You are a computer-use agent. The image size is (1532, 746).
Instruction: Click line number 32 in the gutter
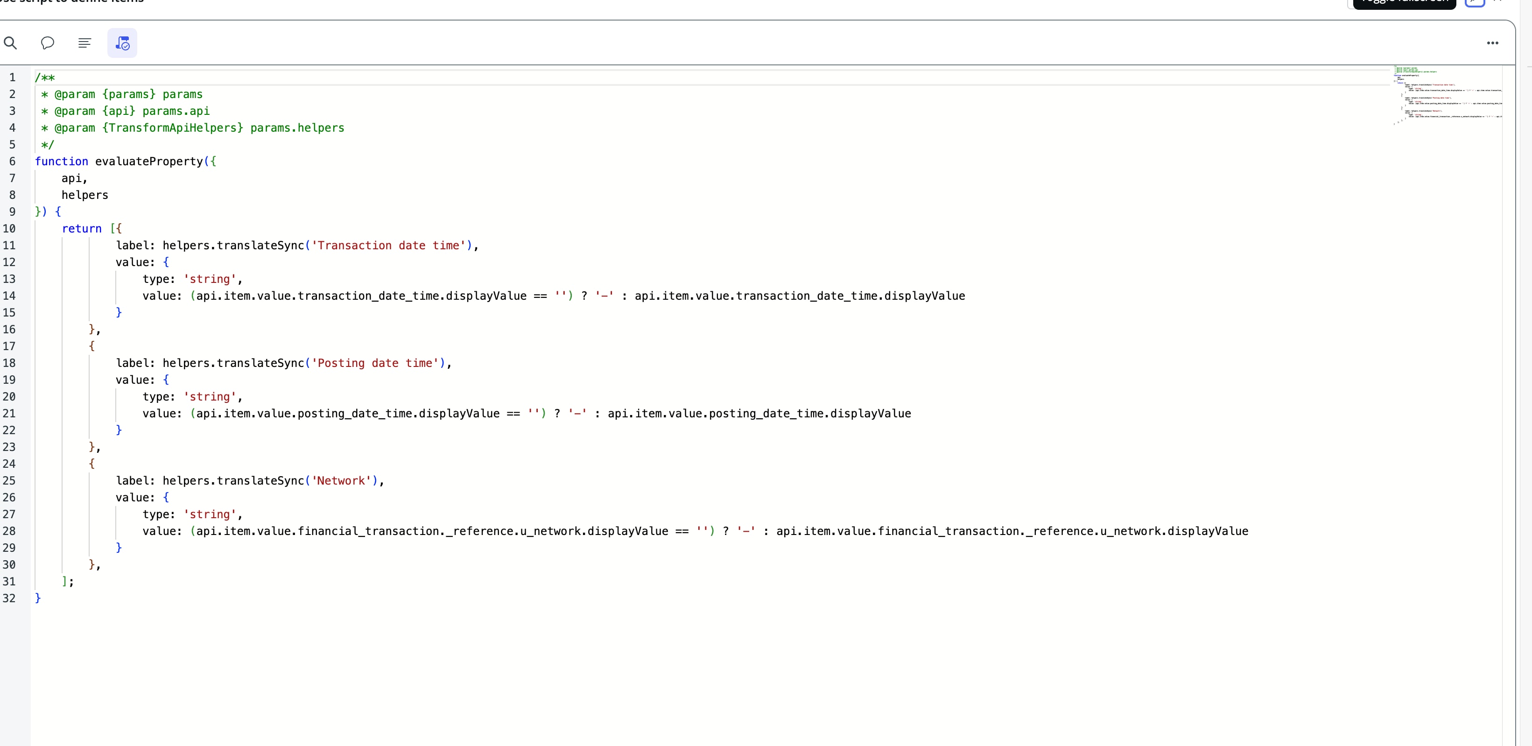(x=9, y=598)
